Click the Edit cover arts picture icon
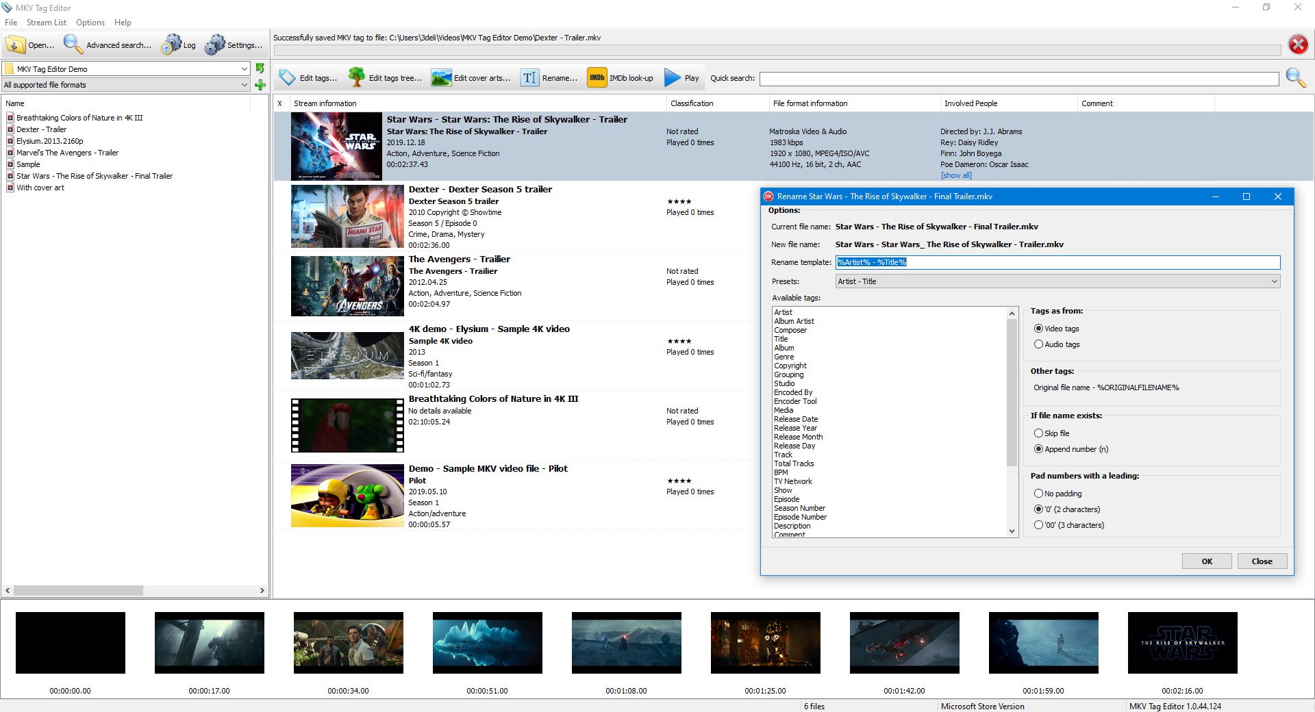 pyautogui.click(x=441, y=77)
